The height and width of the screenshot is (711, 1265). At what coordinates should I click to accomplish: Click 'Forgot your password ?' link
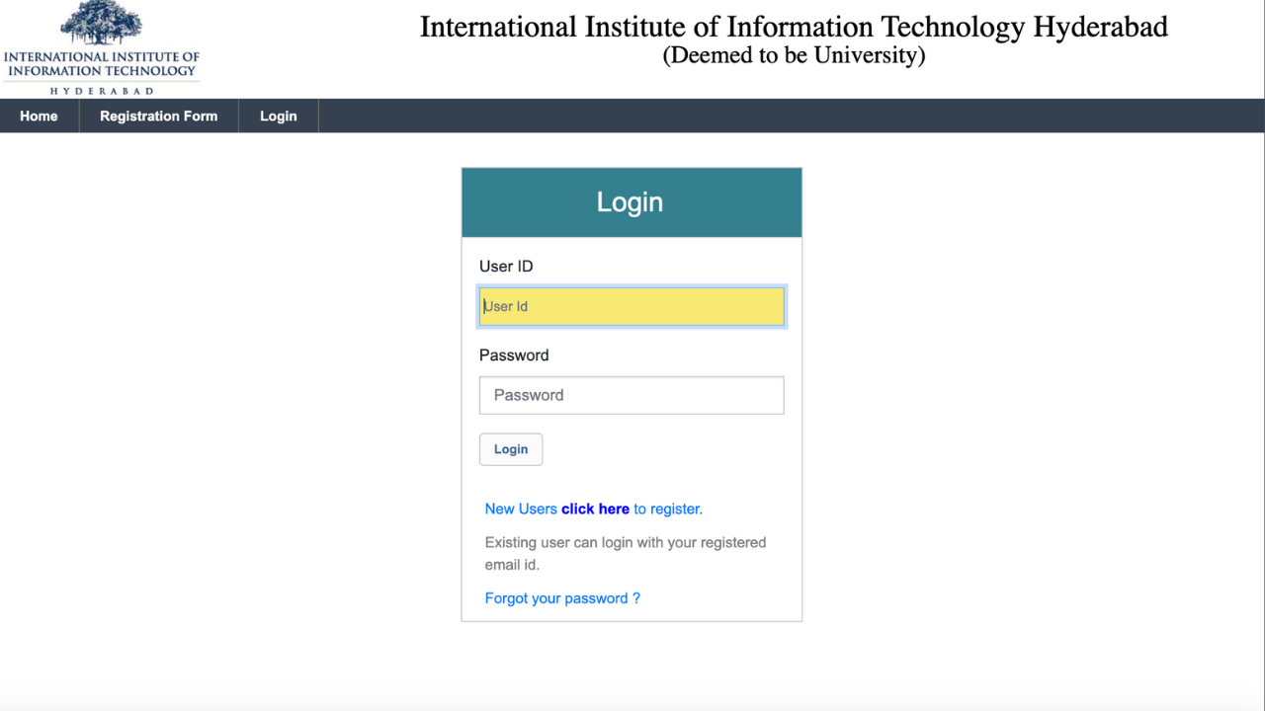(x=562, y=597)
